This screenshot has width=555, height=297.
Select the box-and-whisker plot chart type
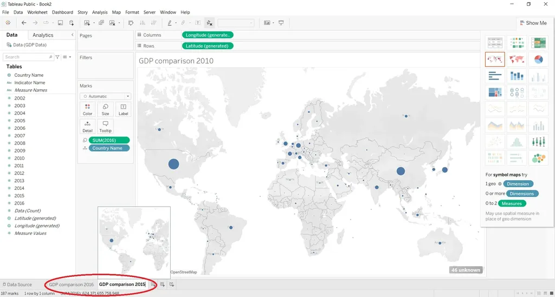point(538,142)
